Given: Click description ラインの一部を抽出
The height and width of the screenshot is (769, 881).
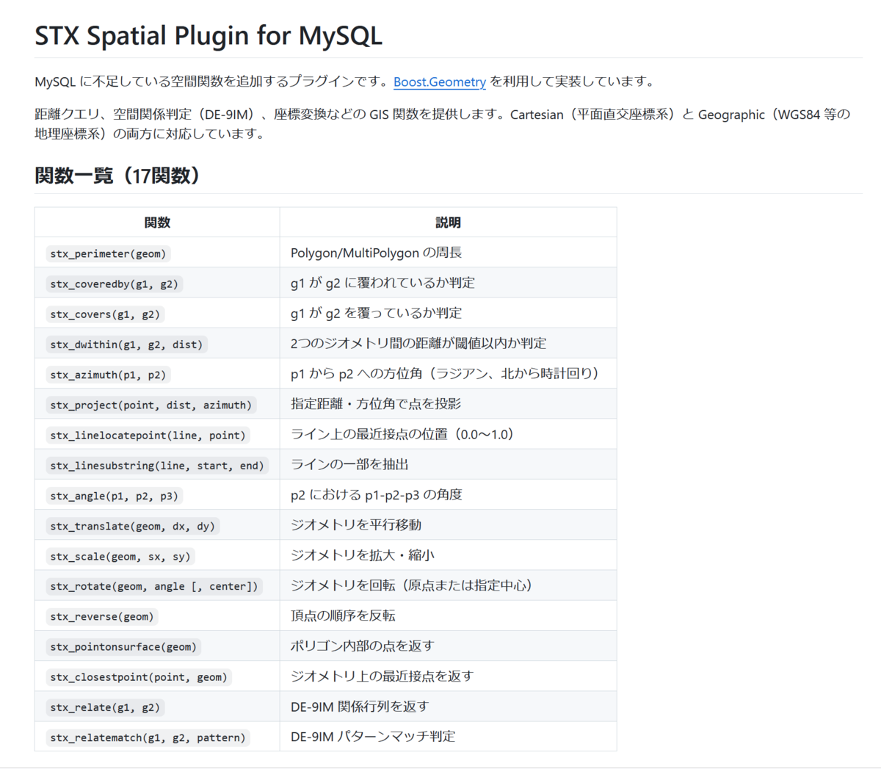Looking at the screenshot, I should pos(349,464).
